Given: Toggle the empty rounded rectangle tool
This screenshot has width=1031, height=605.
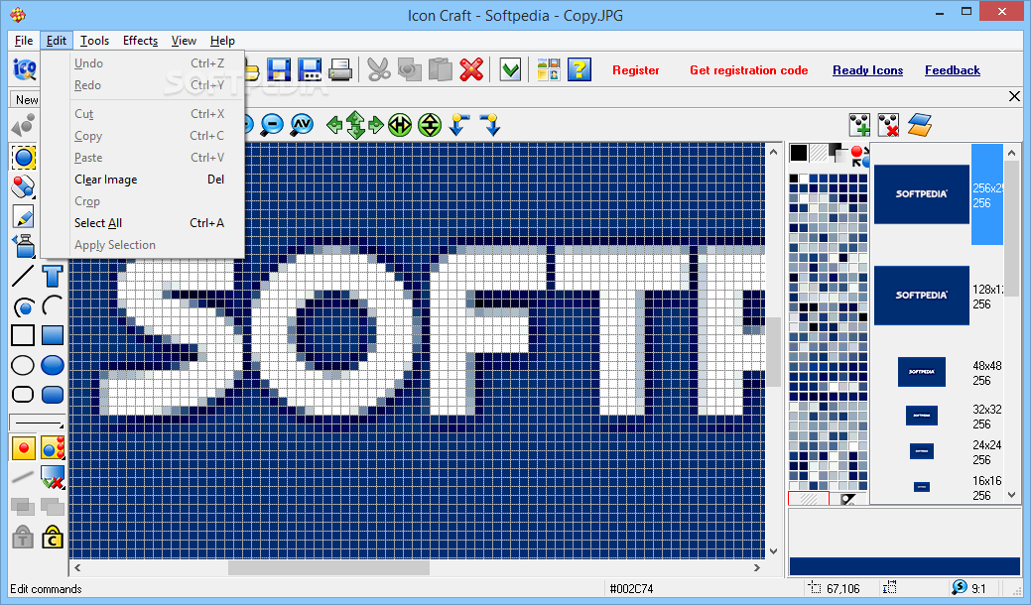Looking at the screenshot, I should pyautogui.click(x=23, y=395).
